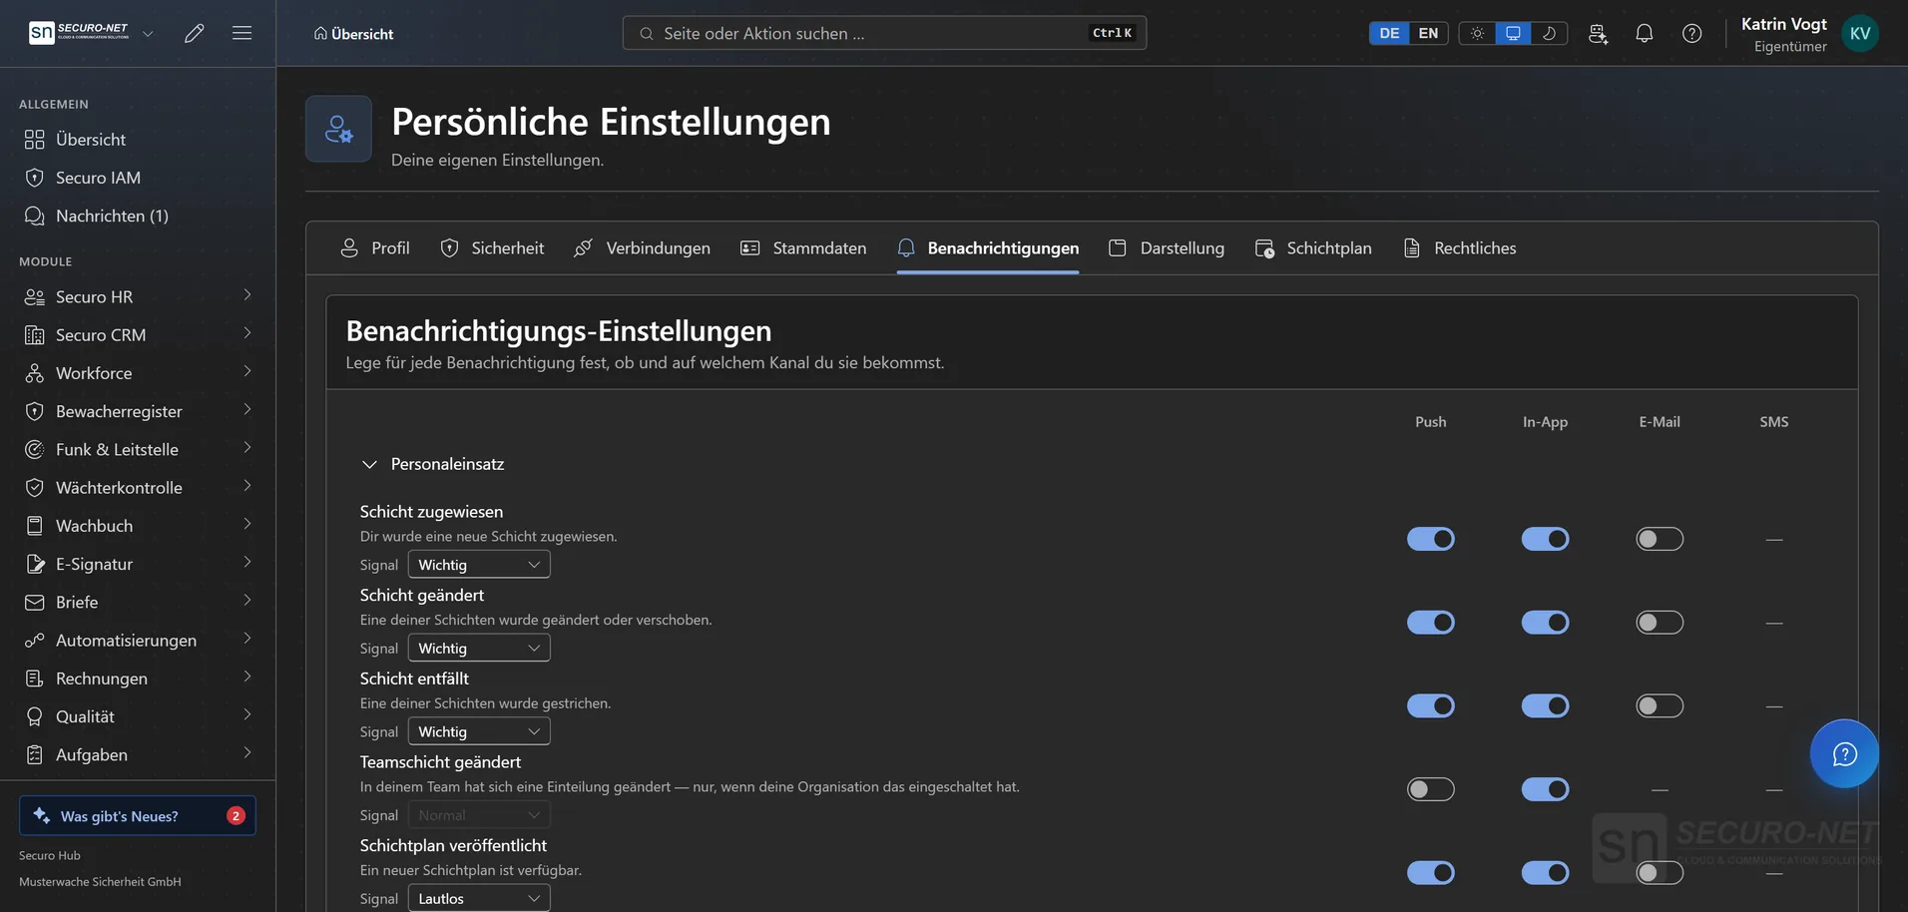Image resolution: width=1908 pixels, height=912 pixels.
Task: Open Lautlos signal dropdown for Schichtplan veröffentlicht
Action: point(479,899)
